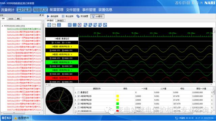This screenshot has height=121, width=216.
Task: Click the red-marked search icon in waveform toolbar
Action: pos(80,25)
